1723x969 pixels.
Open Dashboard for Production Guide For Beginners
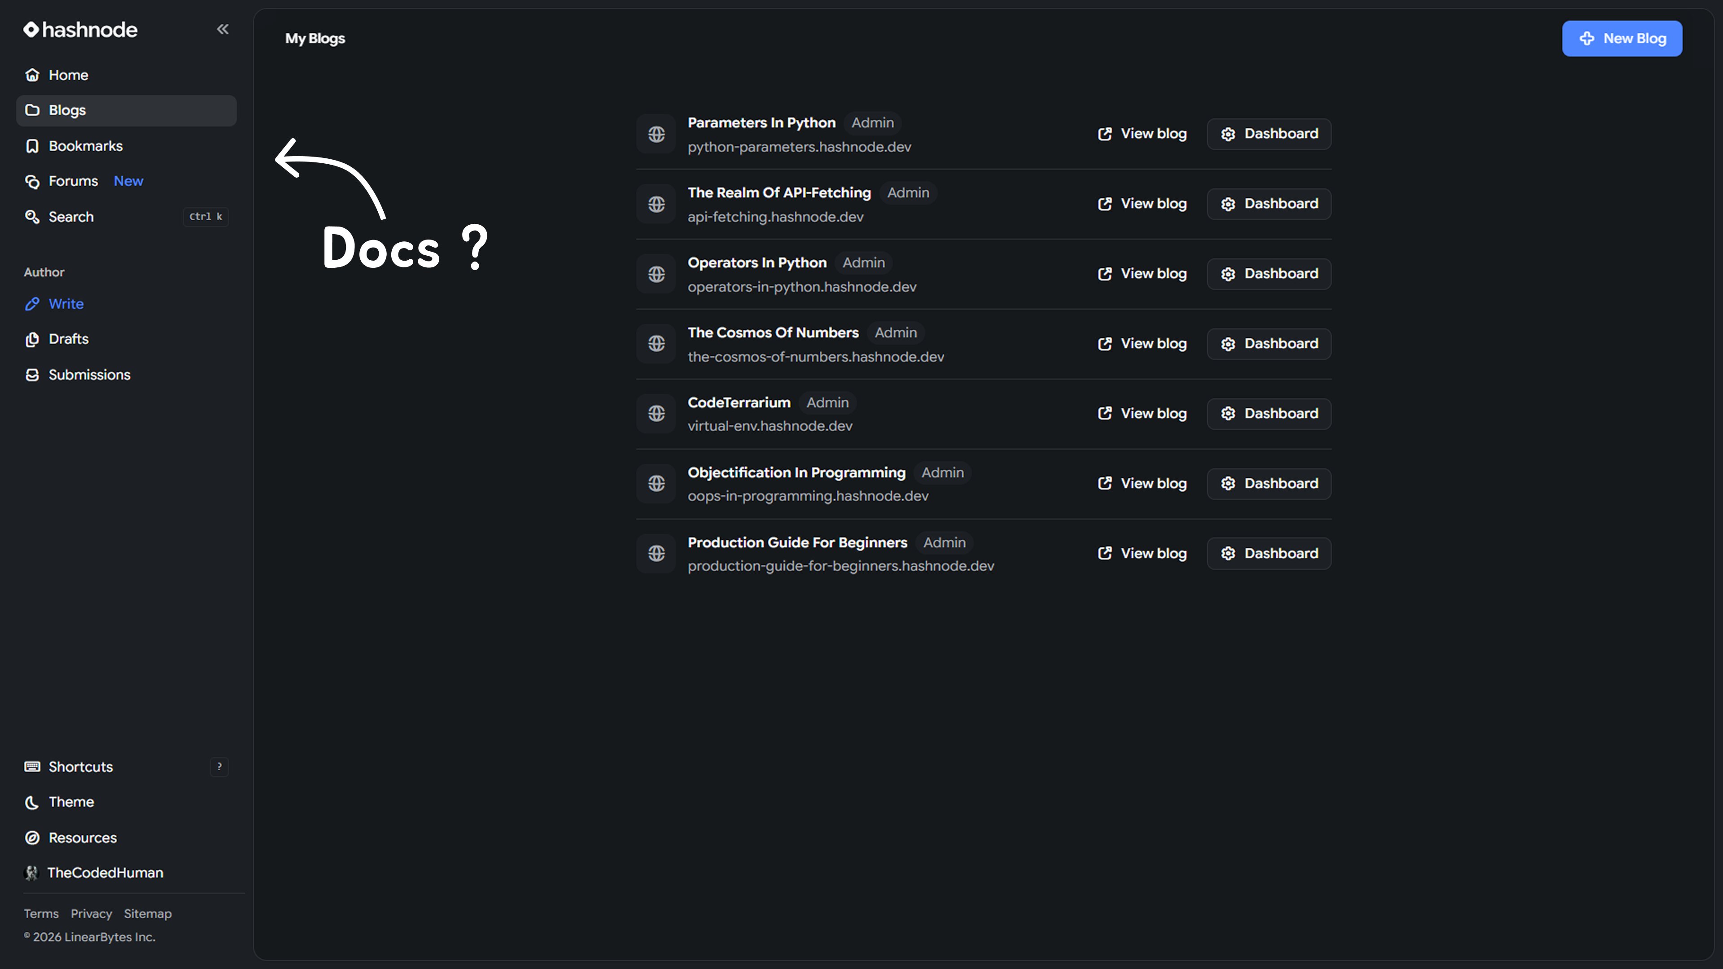1269,554
